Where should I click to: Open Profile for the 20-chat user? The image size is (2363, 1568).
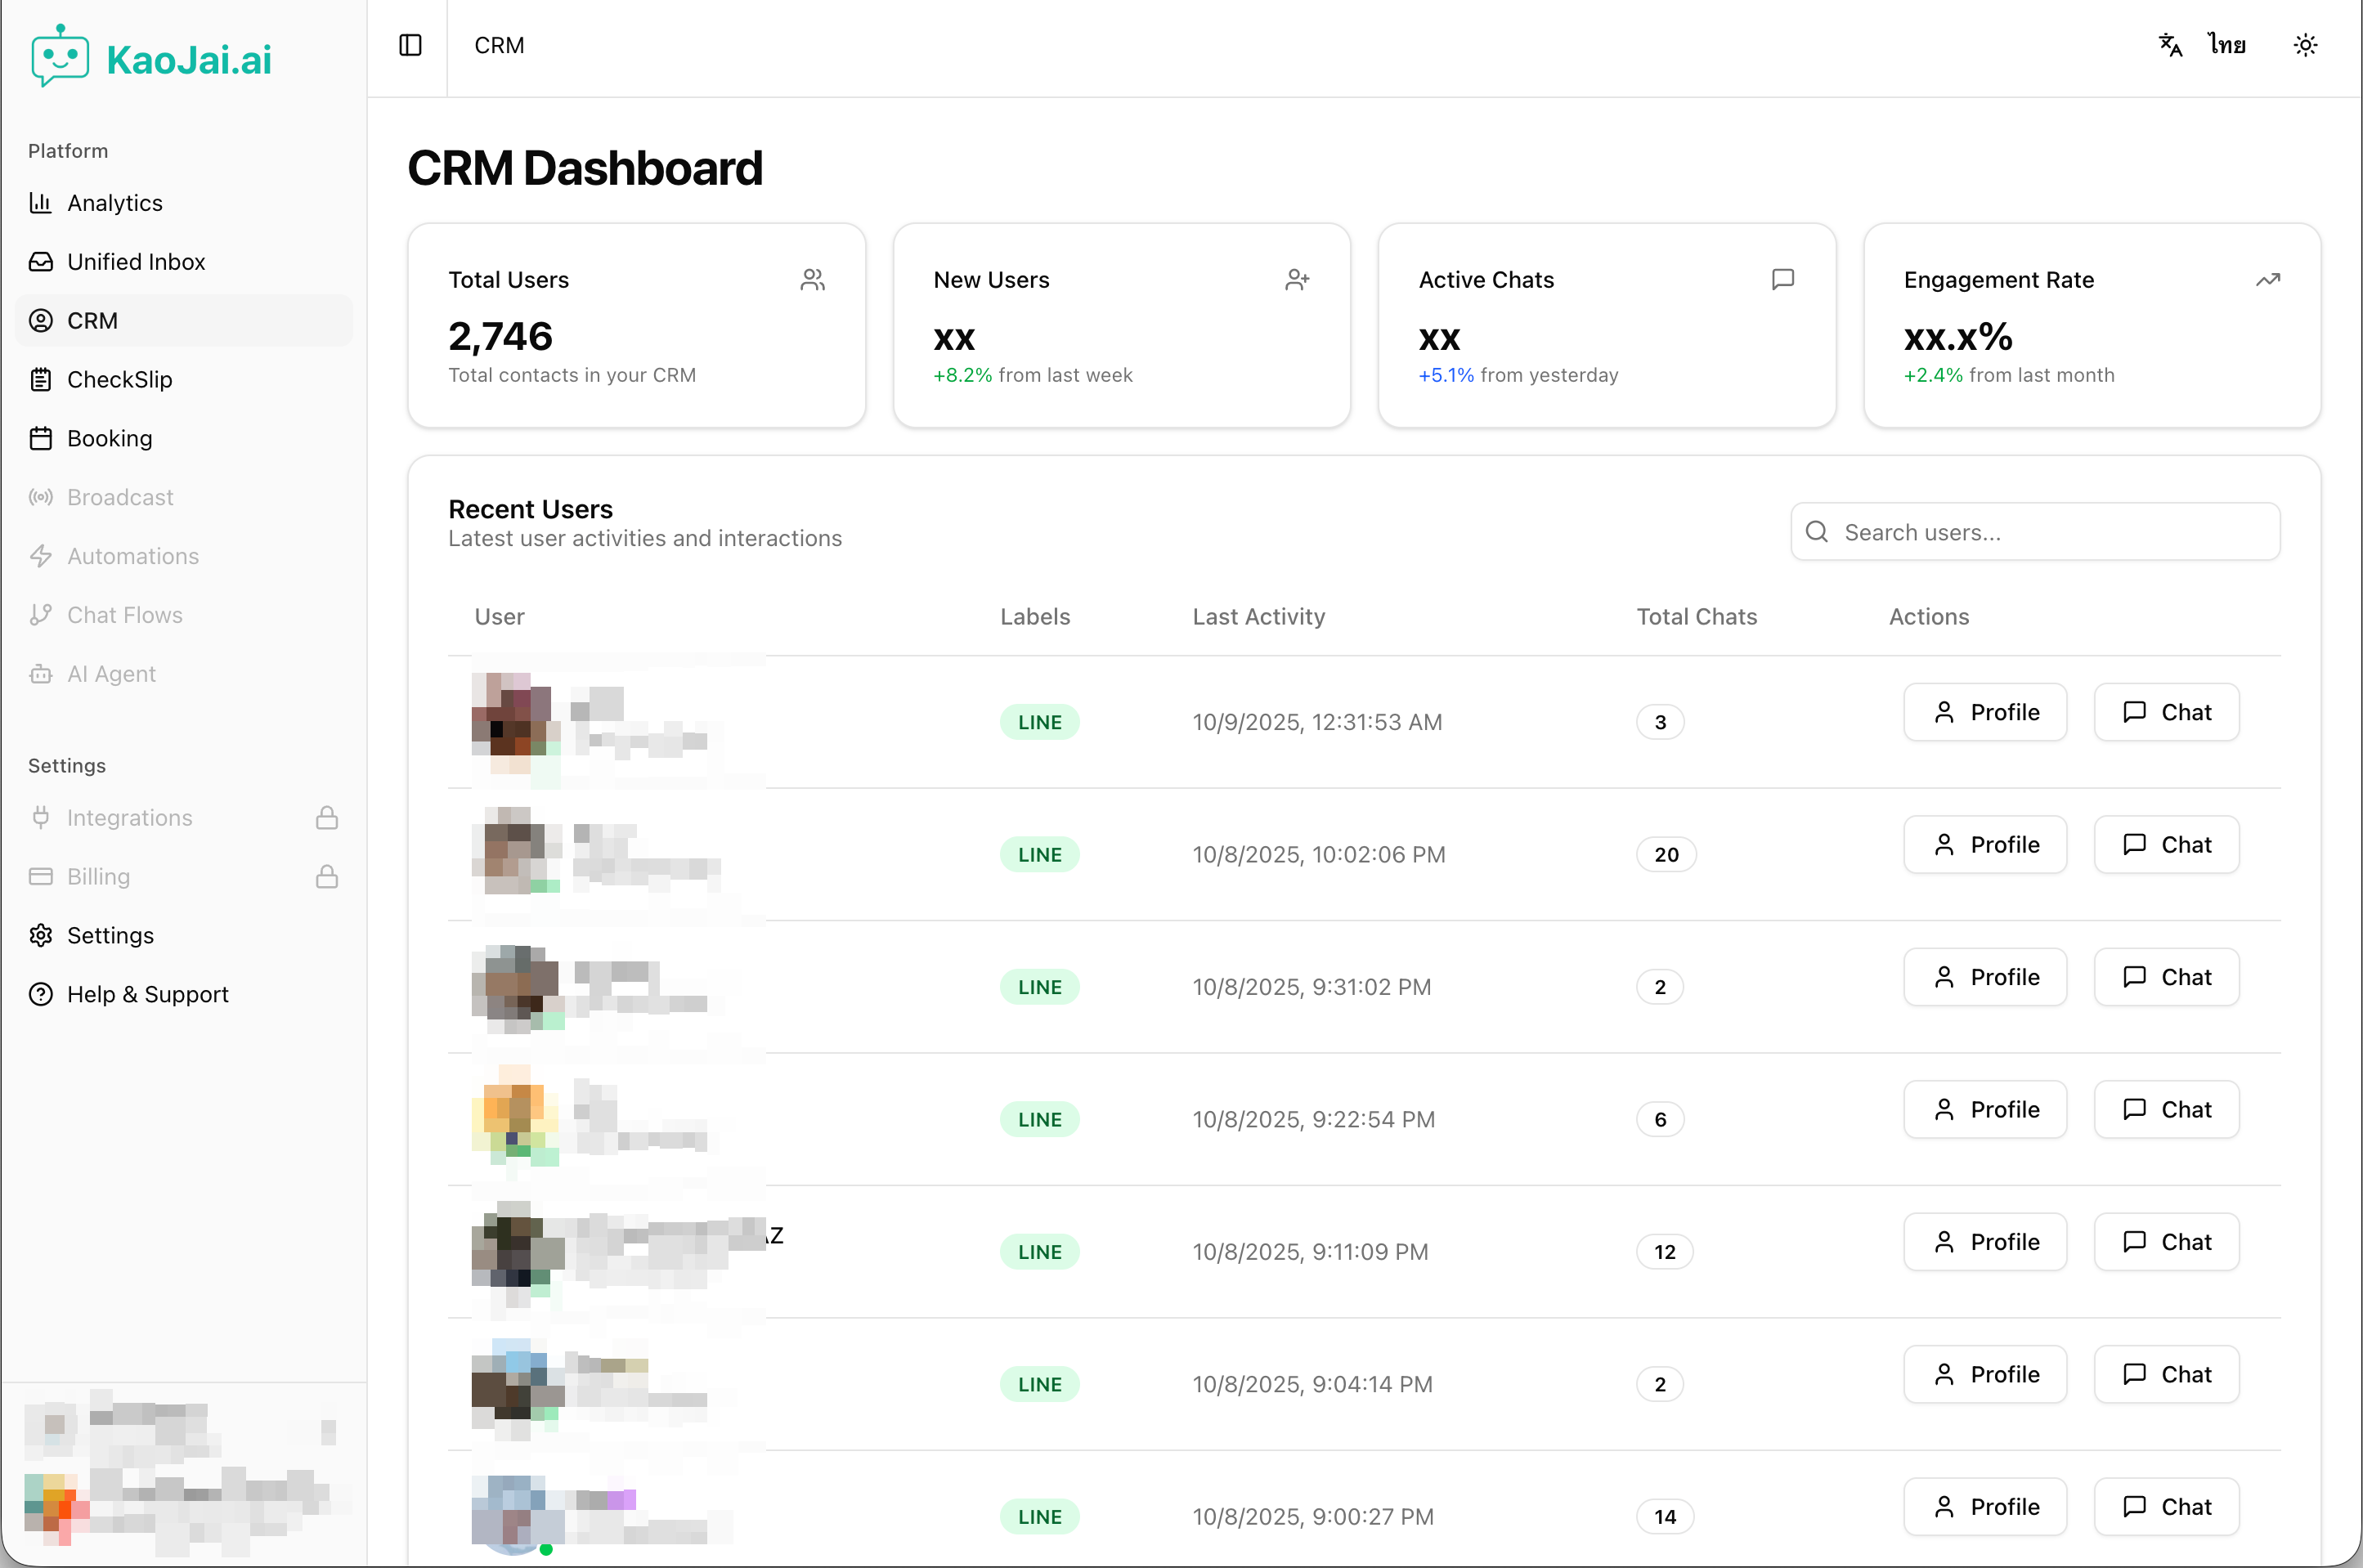[1984, 845]
